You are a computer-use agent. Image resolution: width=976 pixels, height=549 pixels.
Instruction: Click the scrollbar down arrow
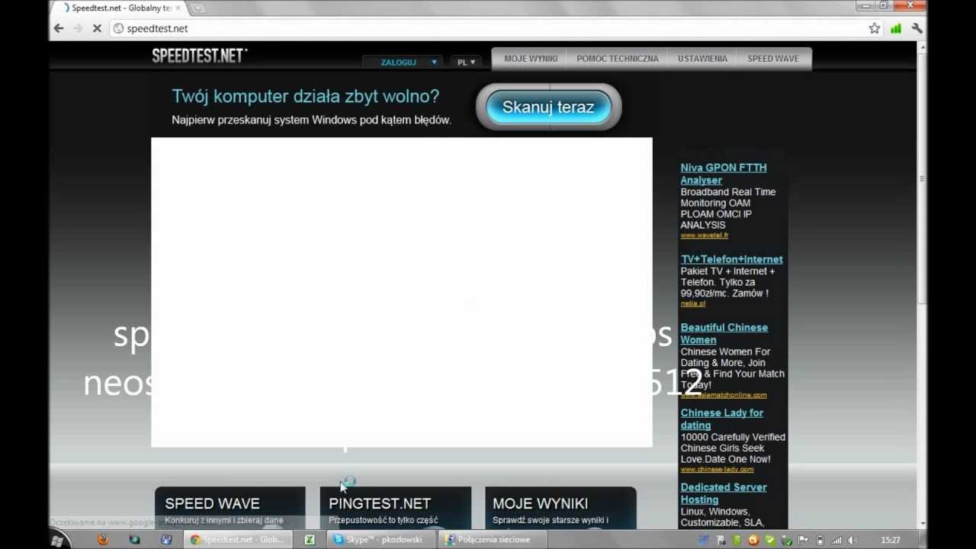[923, 524]
